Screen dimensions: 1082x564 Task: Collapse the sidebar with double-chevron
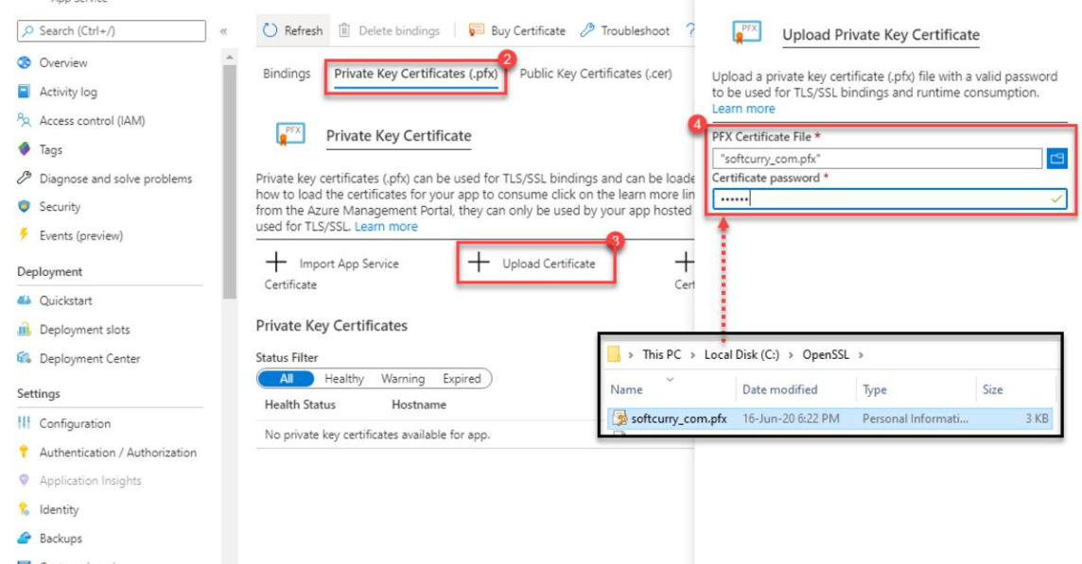(x=223, y=31)
